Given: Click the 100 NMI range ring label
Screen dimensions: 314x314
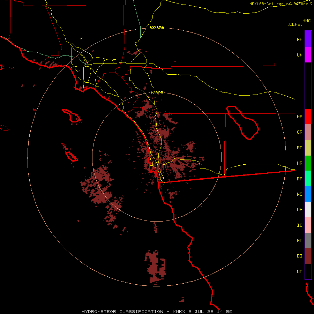Looking at the screenshot, I should [157, 28].
